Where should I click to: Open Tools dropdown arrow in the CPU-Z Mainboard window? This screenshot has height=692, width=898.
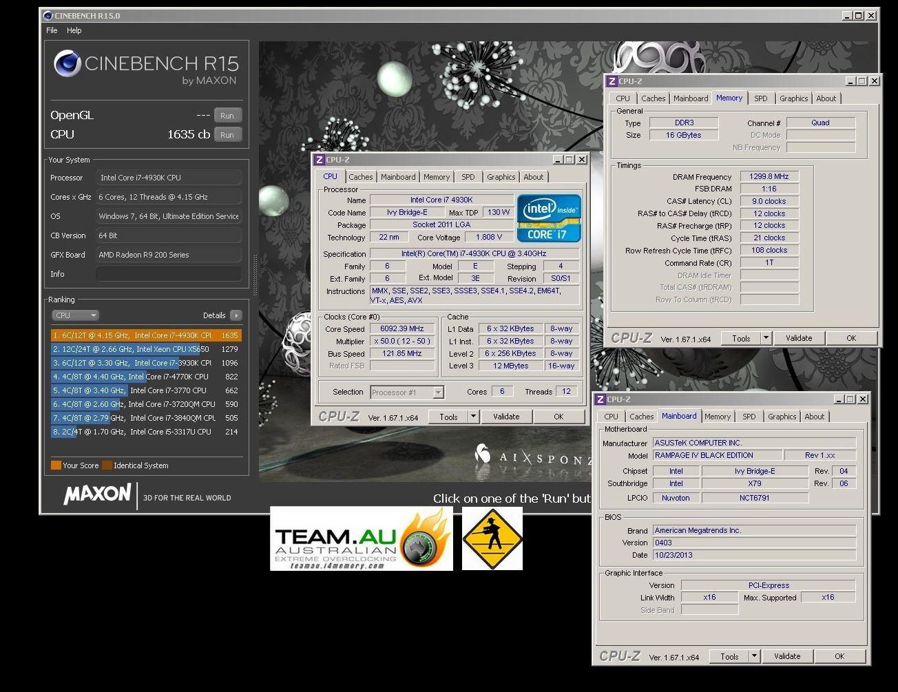(754, 656)
